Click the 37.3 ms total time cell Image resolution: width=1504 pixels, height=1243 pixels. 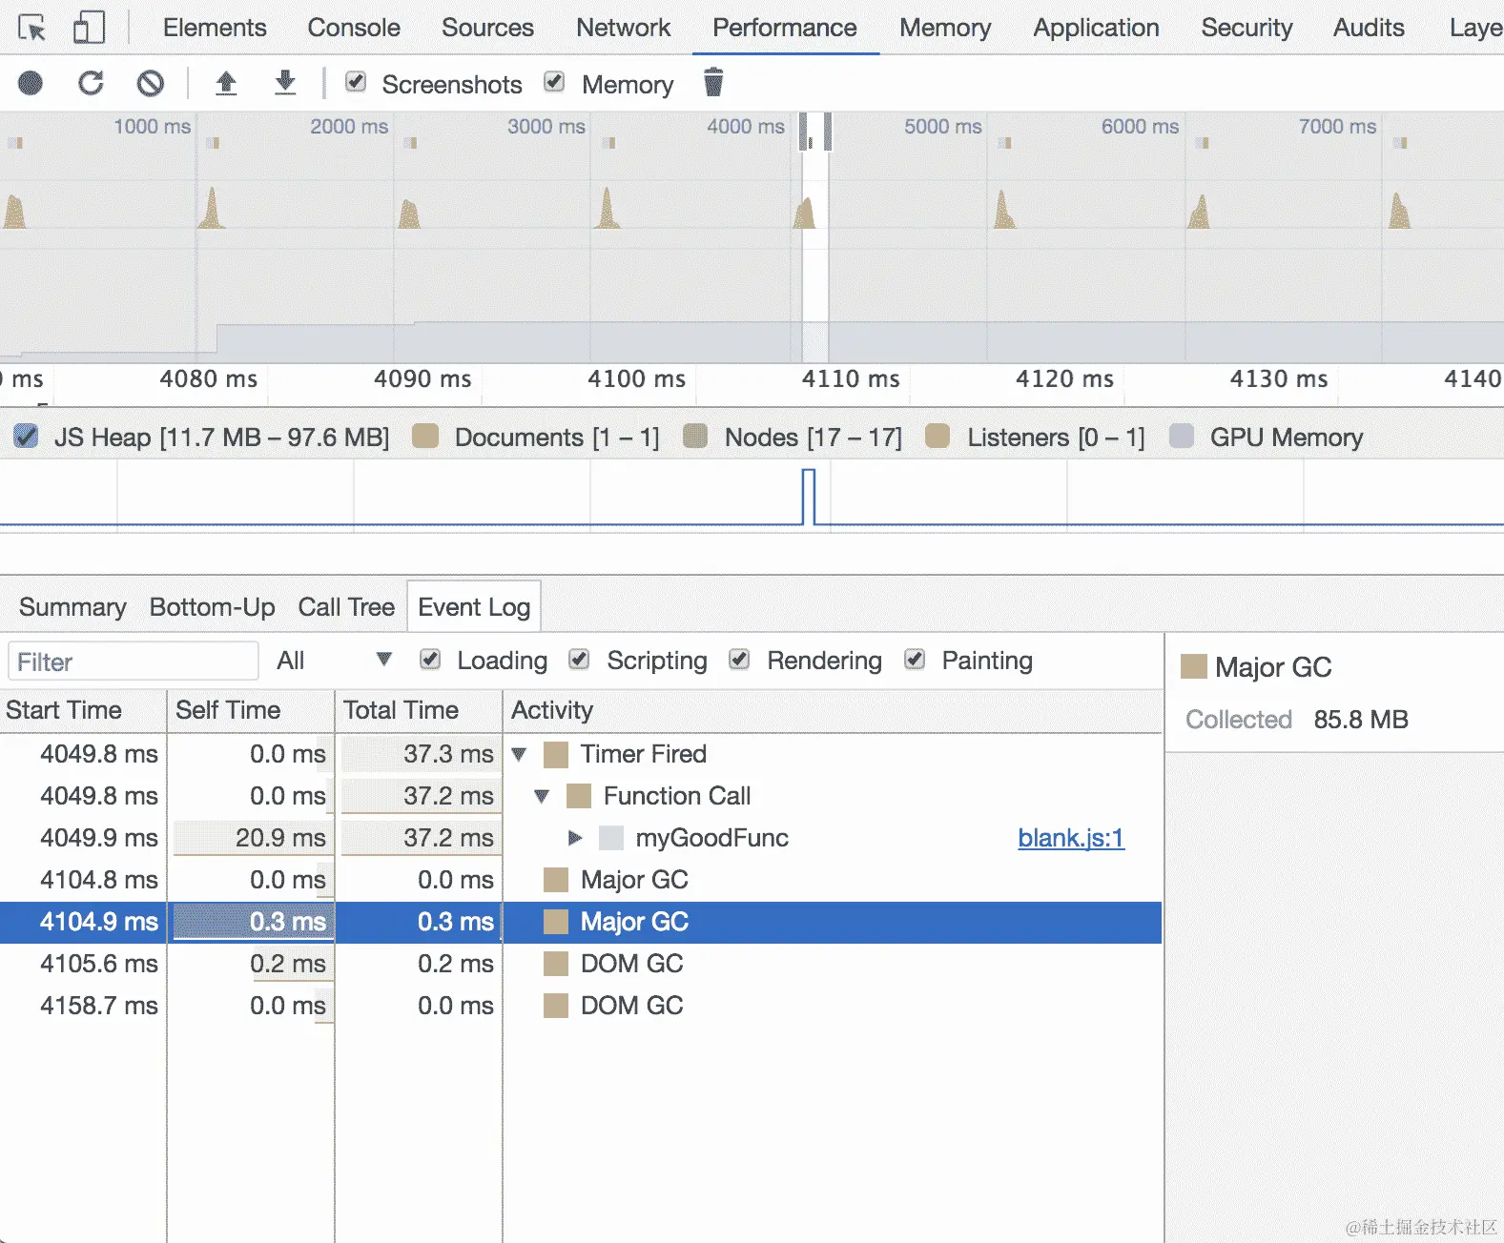pyautogui.click(x=419, y=755)
